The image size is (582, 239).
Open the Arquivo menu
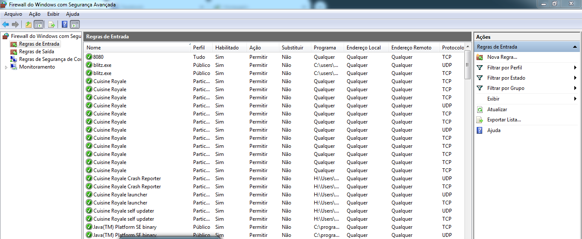point(13,14)
